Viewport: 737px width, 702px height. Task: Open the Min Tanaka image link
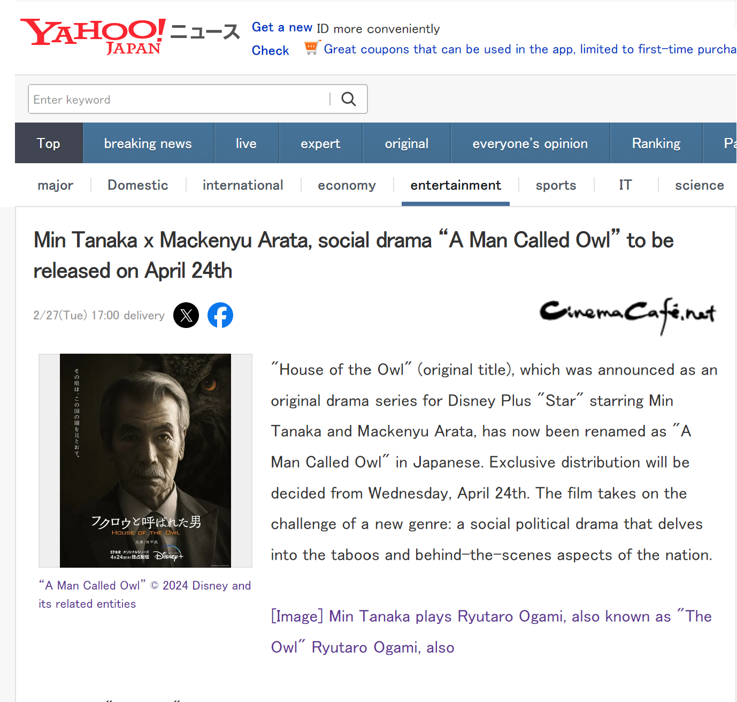click(x=491, y=631)
